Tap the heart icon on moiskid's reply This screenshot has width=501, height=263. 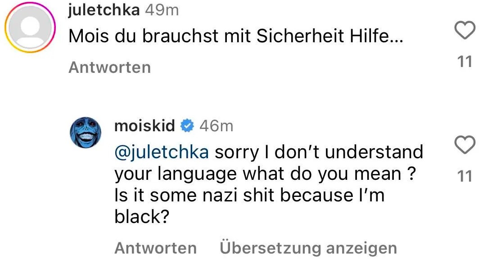point(465,145)
